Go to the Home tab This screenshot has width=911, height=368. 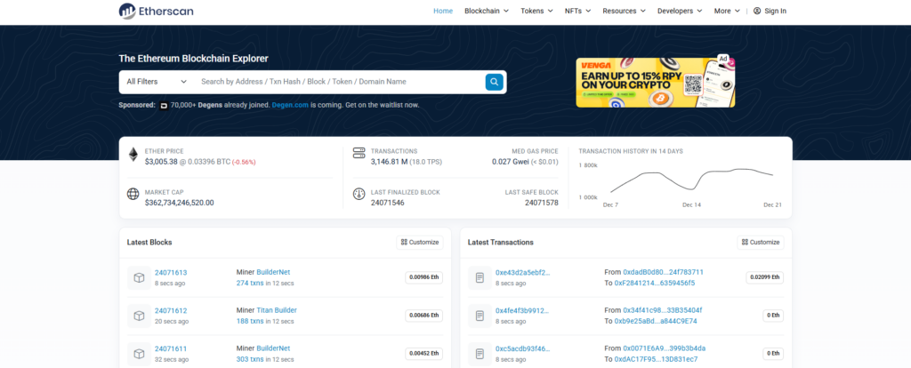pyautogui.click(x=442, y=11)
